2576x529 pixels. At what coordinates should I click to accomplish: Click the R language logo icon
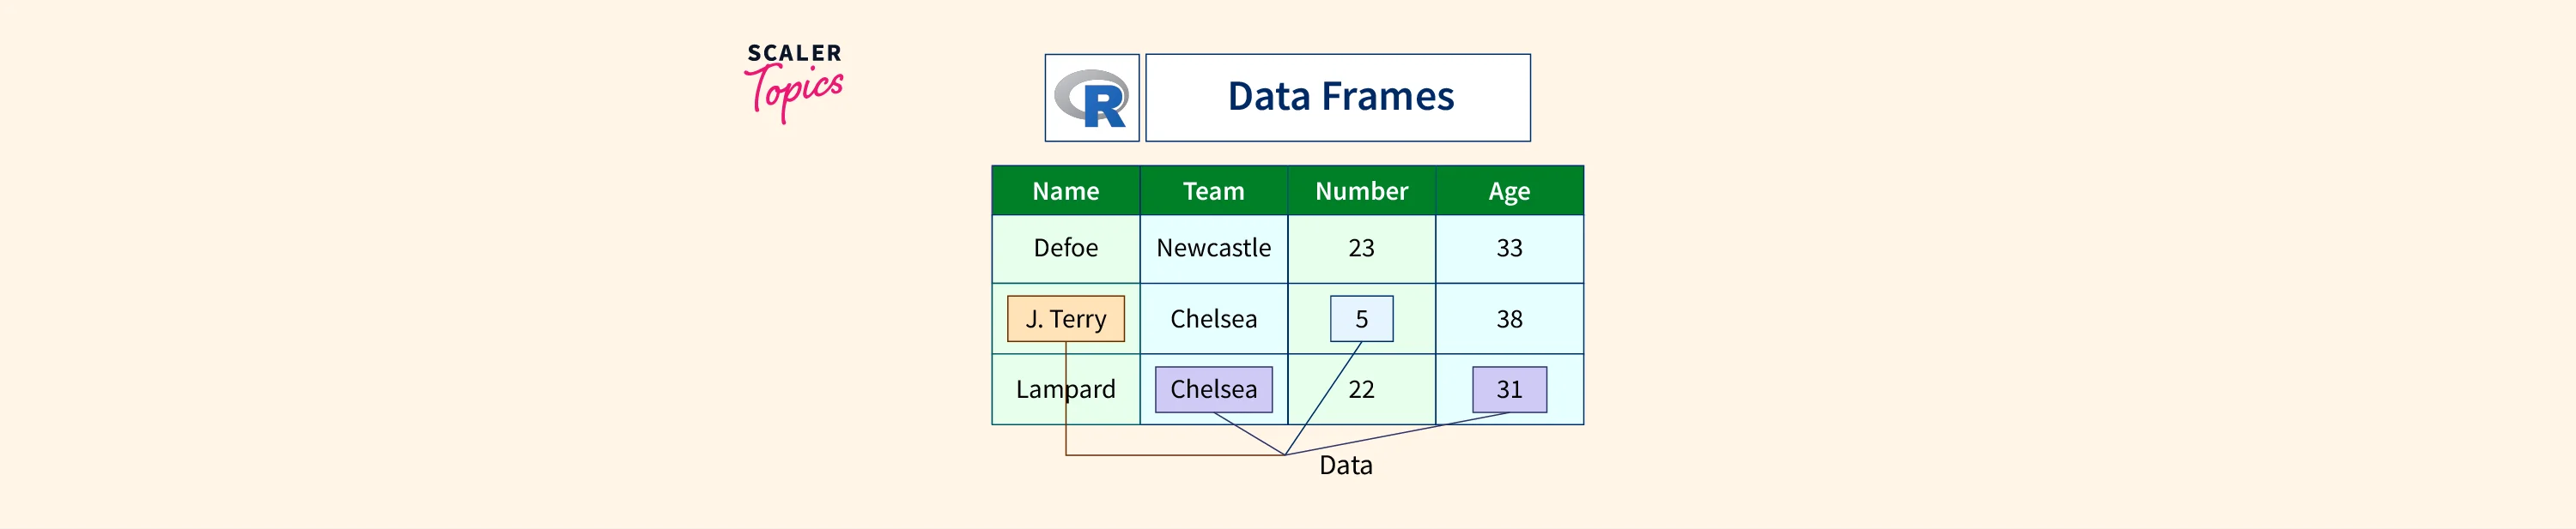1091,98
